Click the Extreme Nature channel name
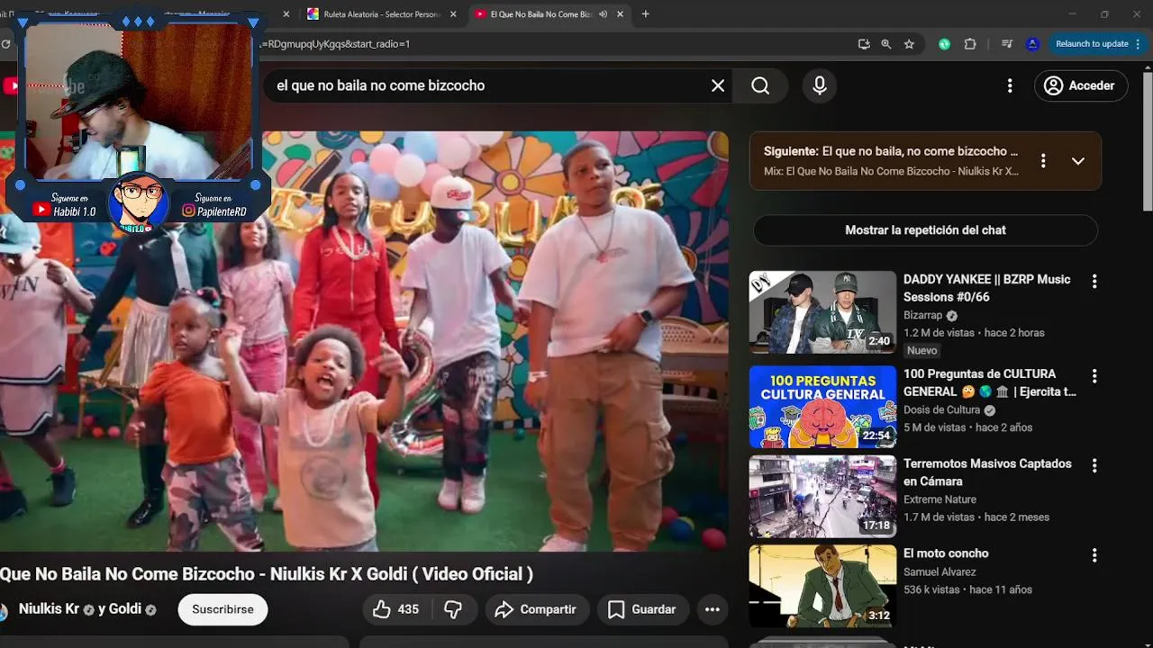 point(940,499)
